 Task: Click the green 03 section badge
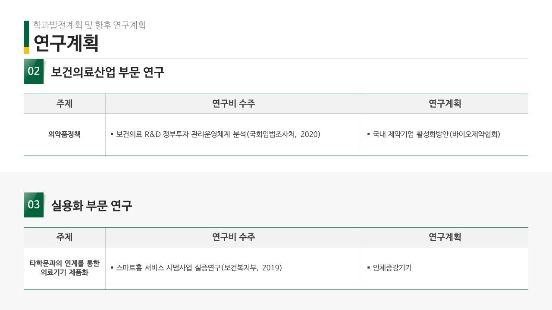coord(34,205)
